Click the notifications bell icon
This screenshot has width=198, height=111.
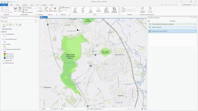[x=194, y=5]
